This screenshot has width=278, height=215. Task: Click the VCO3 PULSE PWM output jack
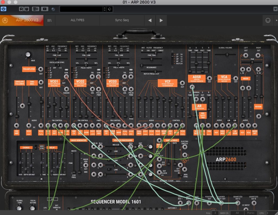coord(131,89)
